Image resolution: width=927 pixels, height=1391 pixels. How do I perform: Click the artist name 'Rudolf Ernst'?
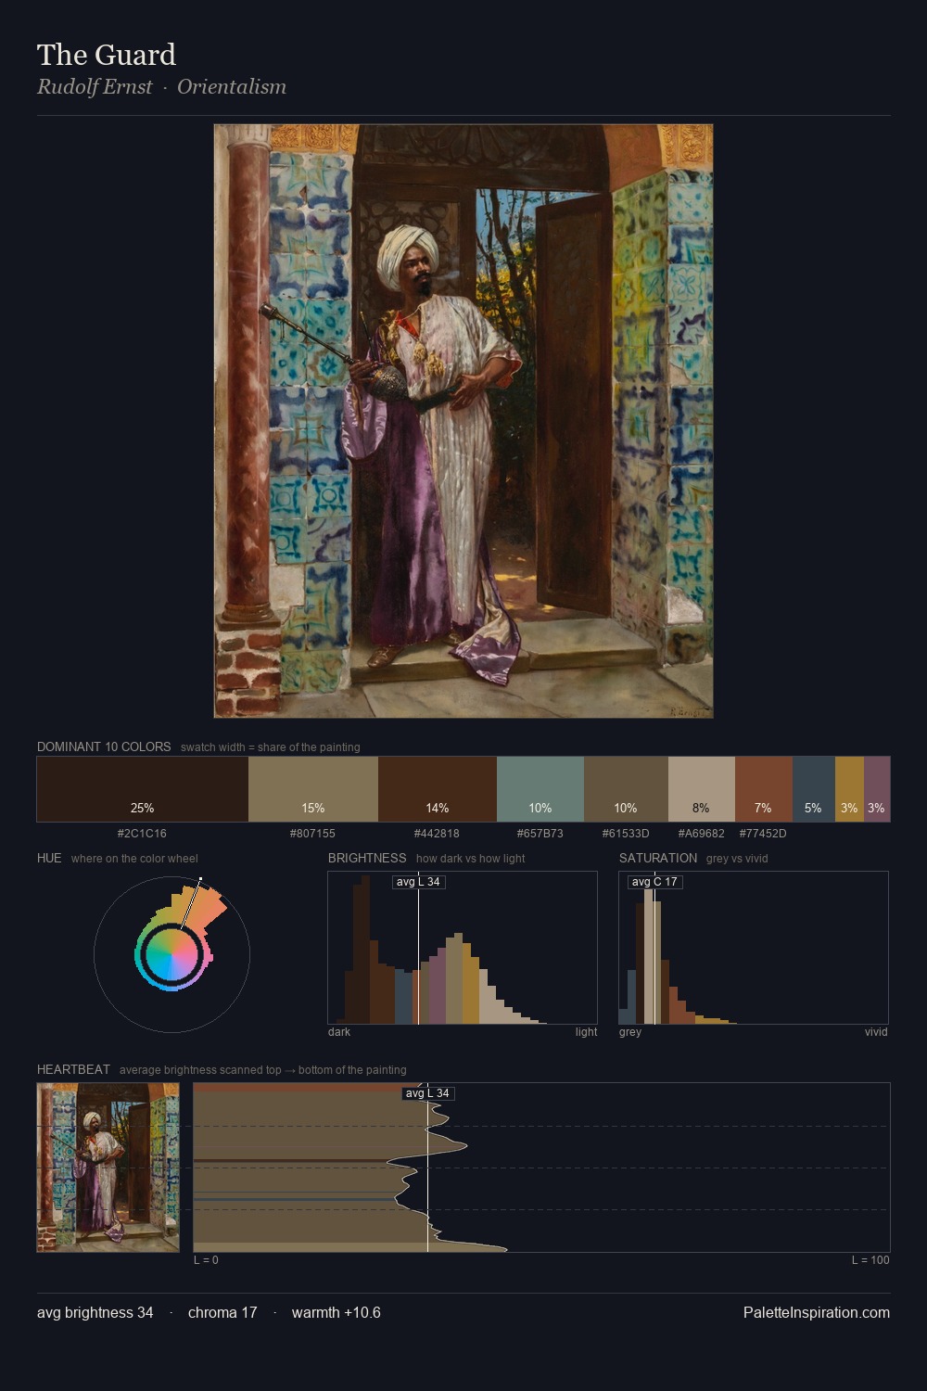click(x=95, y=87)
